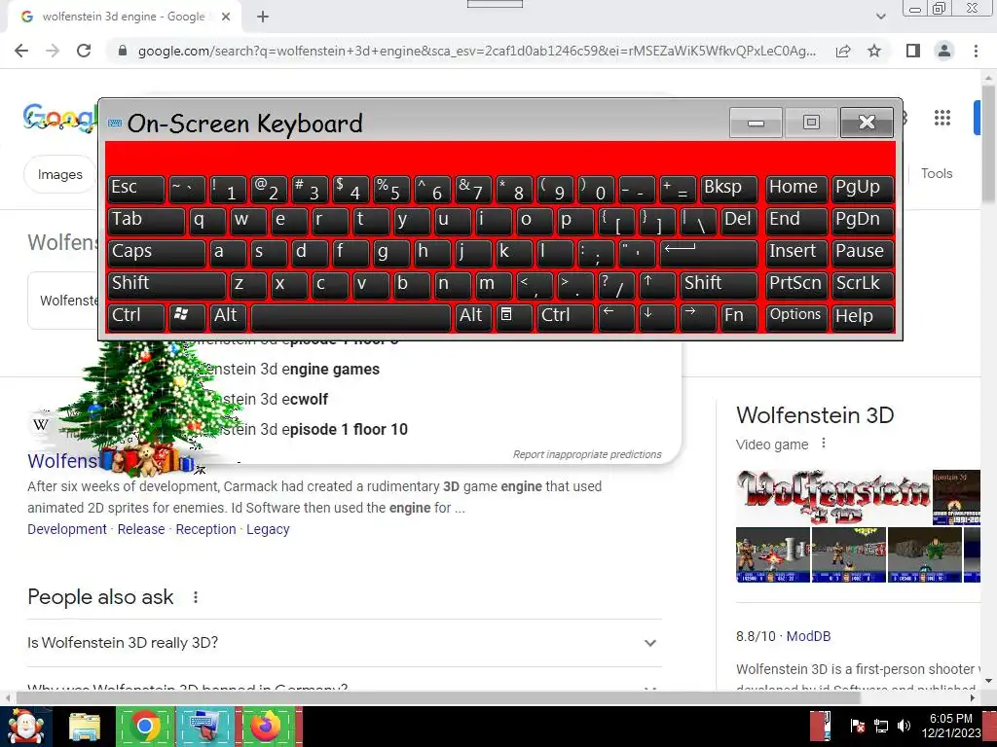Toggle the Insert key
The height and width of the screenshot is (747, 997).
tap(796, 254)
